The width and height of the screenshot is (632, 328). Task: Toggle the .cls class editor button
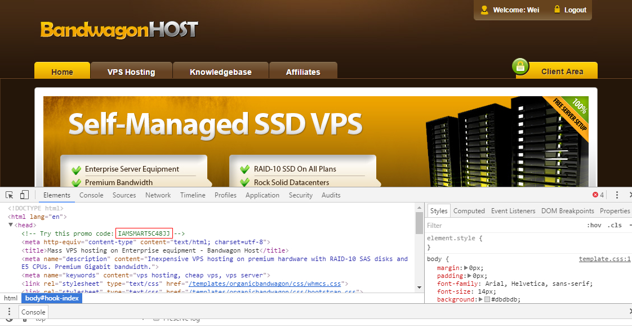click(x=615, y=226)
